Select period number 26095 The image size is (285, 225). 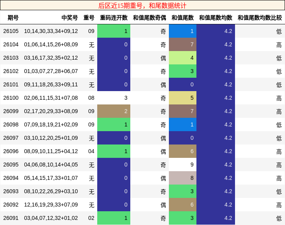[11, 165]
